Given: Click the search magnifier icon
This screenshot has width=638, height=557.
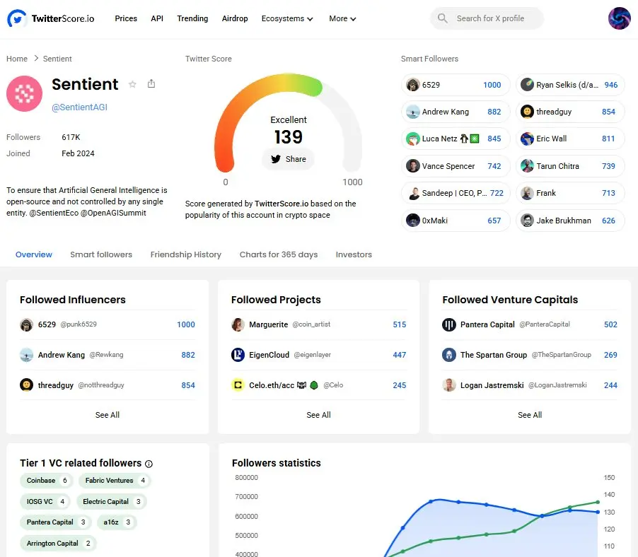Looking at the screenshot, I should click(x=442, y=18).
